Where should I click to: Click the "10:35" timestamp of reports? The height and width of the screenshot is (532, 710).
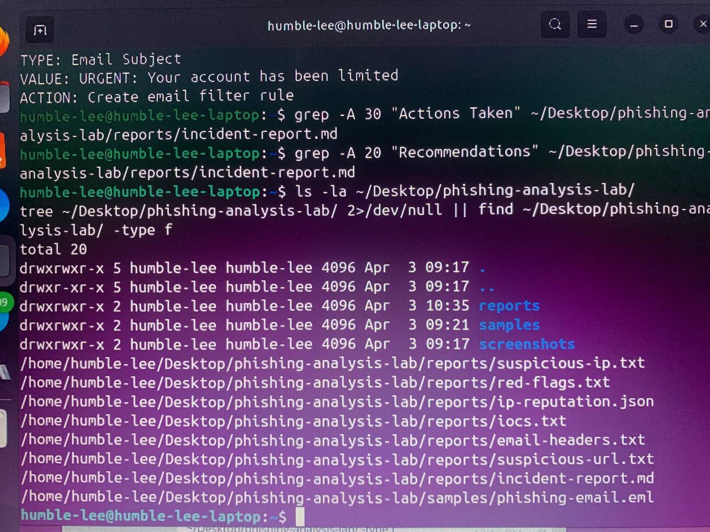click(x=447, y=306)
